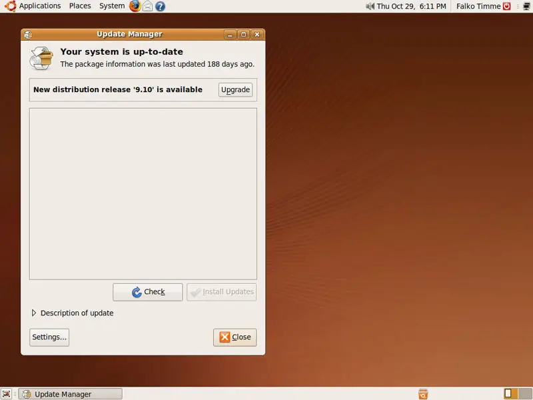This screenshot has height=400, width=533.
Task: Click the Ubuntu logo in the Applications menu
Action: click(x=10, y=6)
